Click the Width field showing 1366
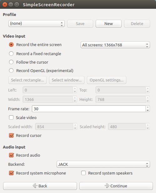Screen dimensions: 156x193 point(48,99)
